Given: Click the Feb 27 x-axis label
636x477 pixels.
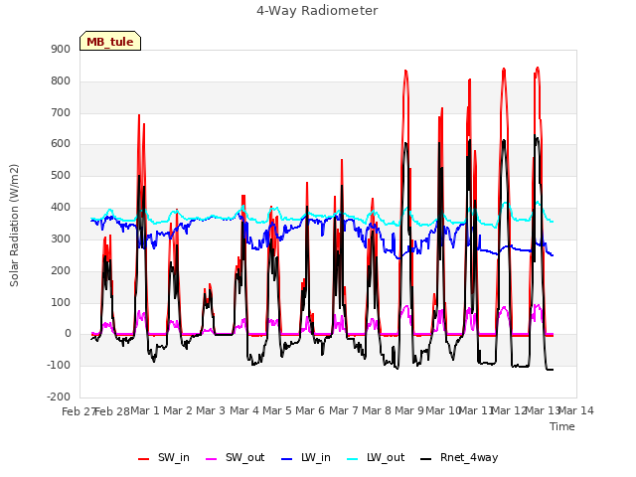Looking at the screenshot, I should tap(79, 411).
